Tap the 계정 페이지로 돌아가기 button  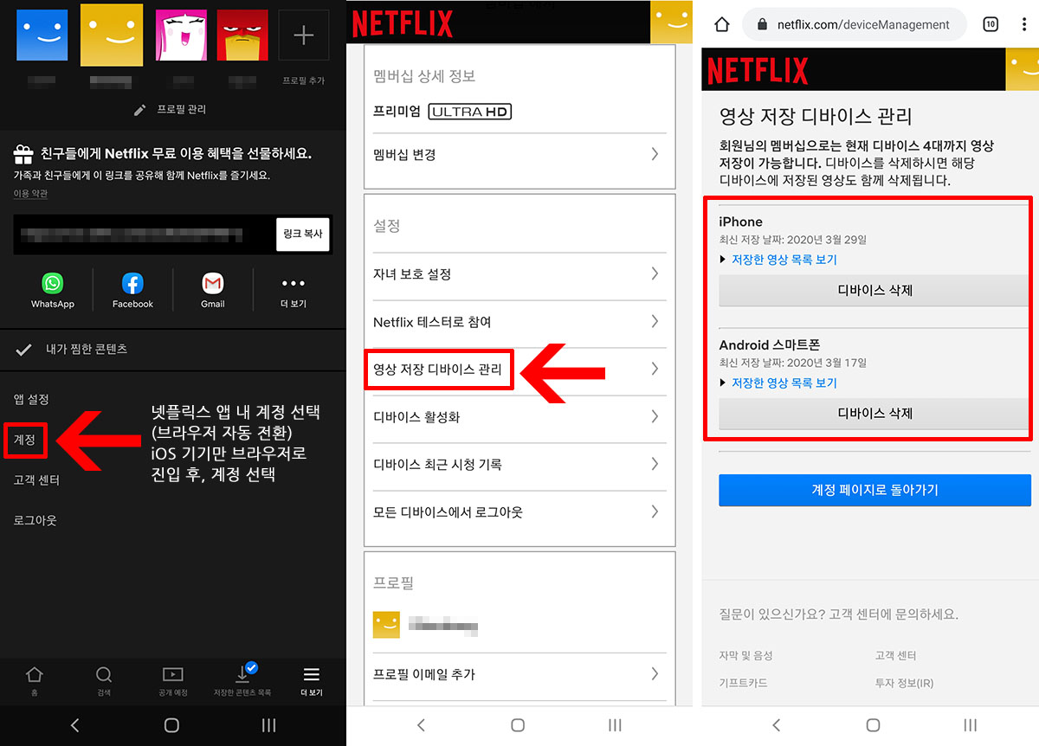point(874,490)
